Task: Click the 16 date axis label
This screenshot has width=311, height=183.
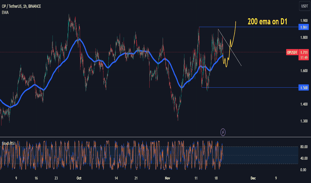Action: click(36, 178)
